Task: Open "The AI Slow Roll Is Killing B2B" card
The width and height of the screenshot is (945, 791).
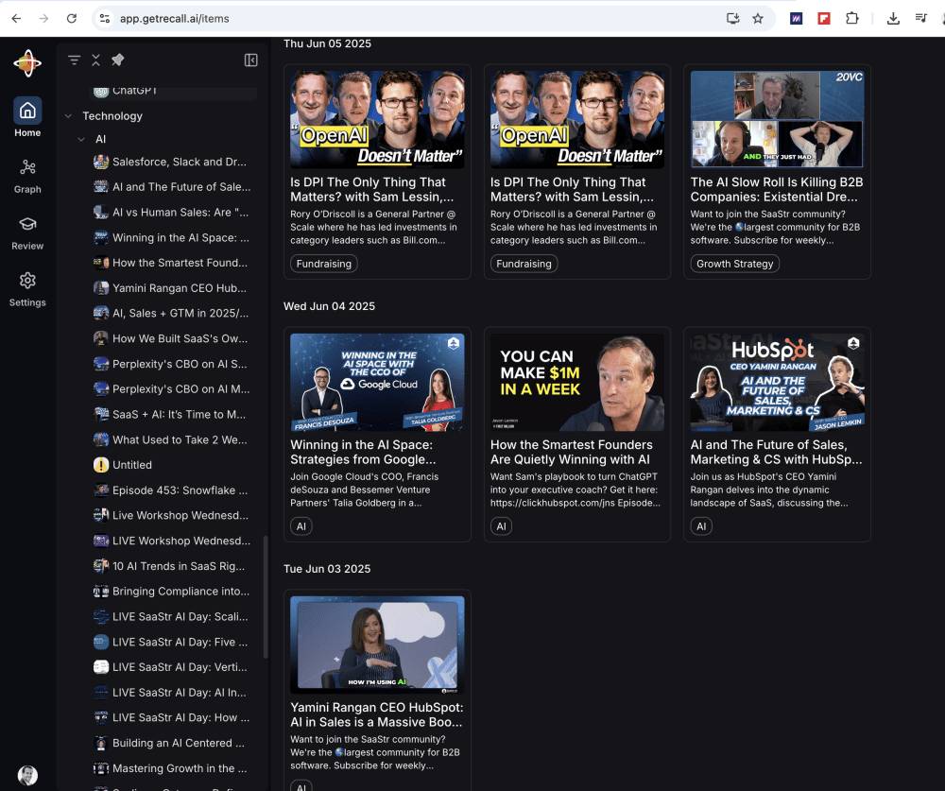Action: click(776, 189)
